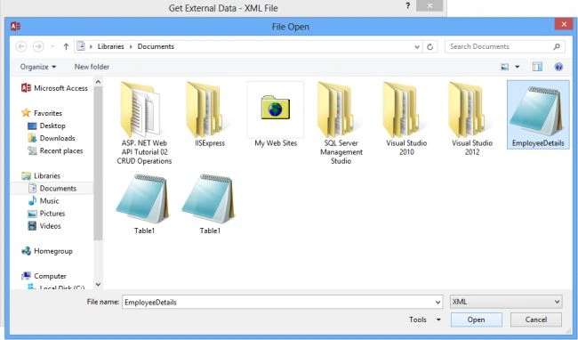This screenshot has height=340, width=578.
Task: Toggle the preview pane
Action: coord(537,67)
